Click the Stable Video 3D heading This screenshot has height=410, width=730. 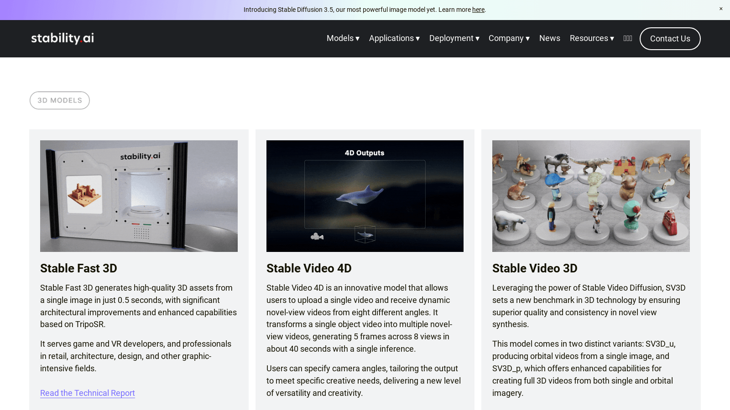535,268
